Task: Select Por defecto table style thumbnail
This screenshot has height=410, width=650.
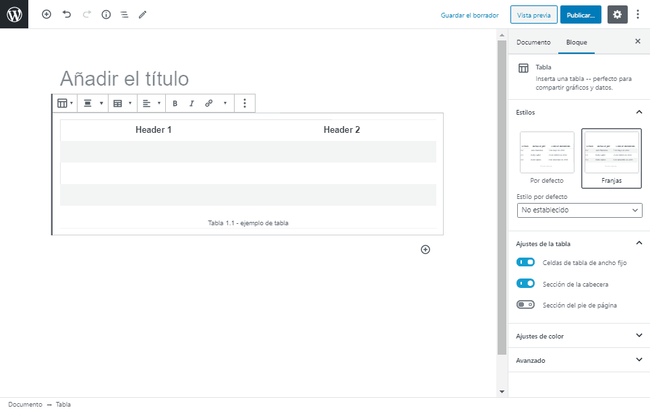Action: 547,158
